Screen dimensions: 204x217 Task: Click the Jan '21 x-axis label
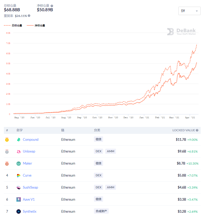coord(144,117)
